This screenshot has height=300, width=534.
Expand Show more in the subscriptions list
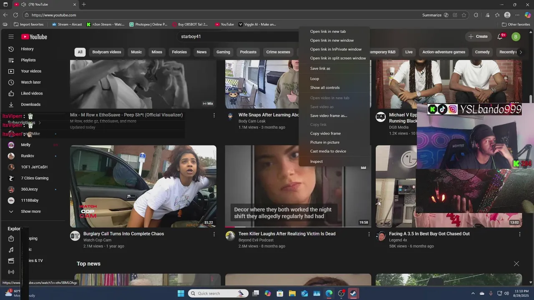click(31, 212)
